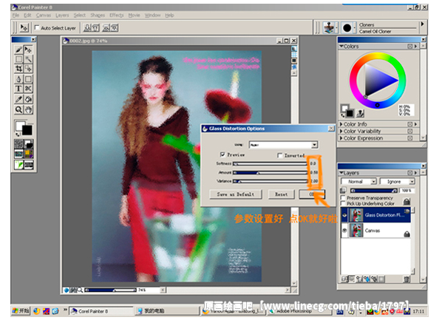Select the Magic Wand tool
439x320 pixels.
[28, 59]
